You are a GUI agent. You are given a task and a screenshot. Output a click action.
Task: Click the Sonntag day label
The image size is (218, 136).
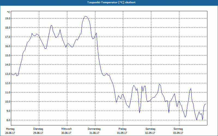click(178, 129)
